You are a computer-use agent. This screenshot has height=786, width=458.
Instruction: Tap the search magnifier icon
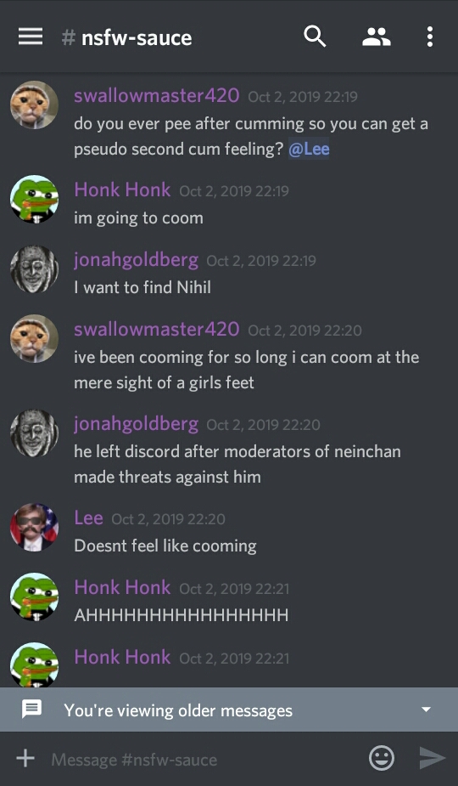315,37
